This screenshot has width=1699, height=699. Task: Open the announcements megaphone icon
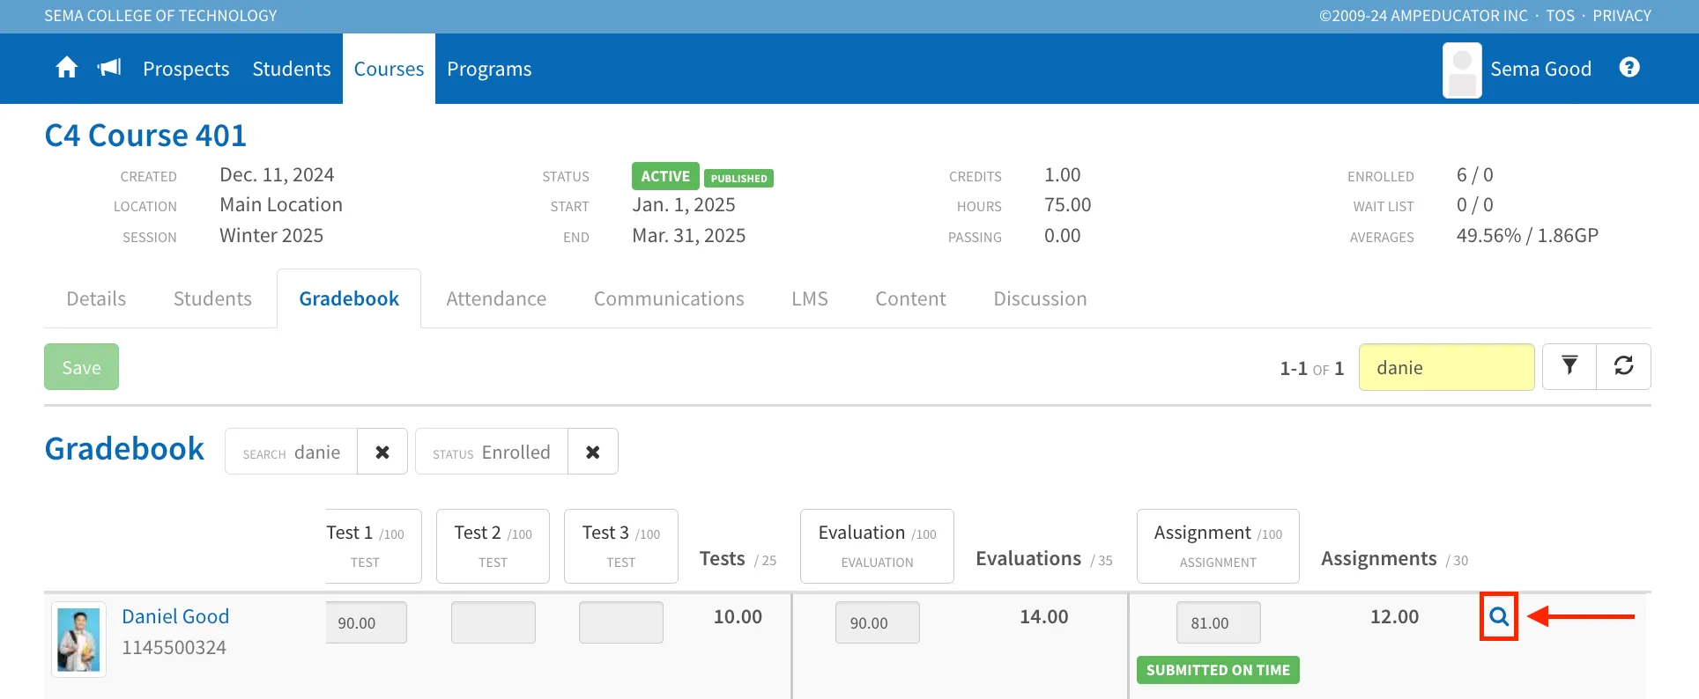click(109, 68)
